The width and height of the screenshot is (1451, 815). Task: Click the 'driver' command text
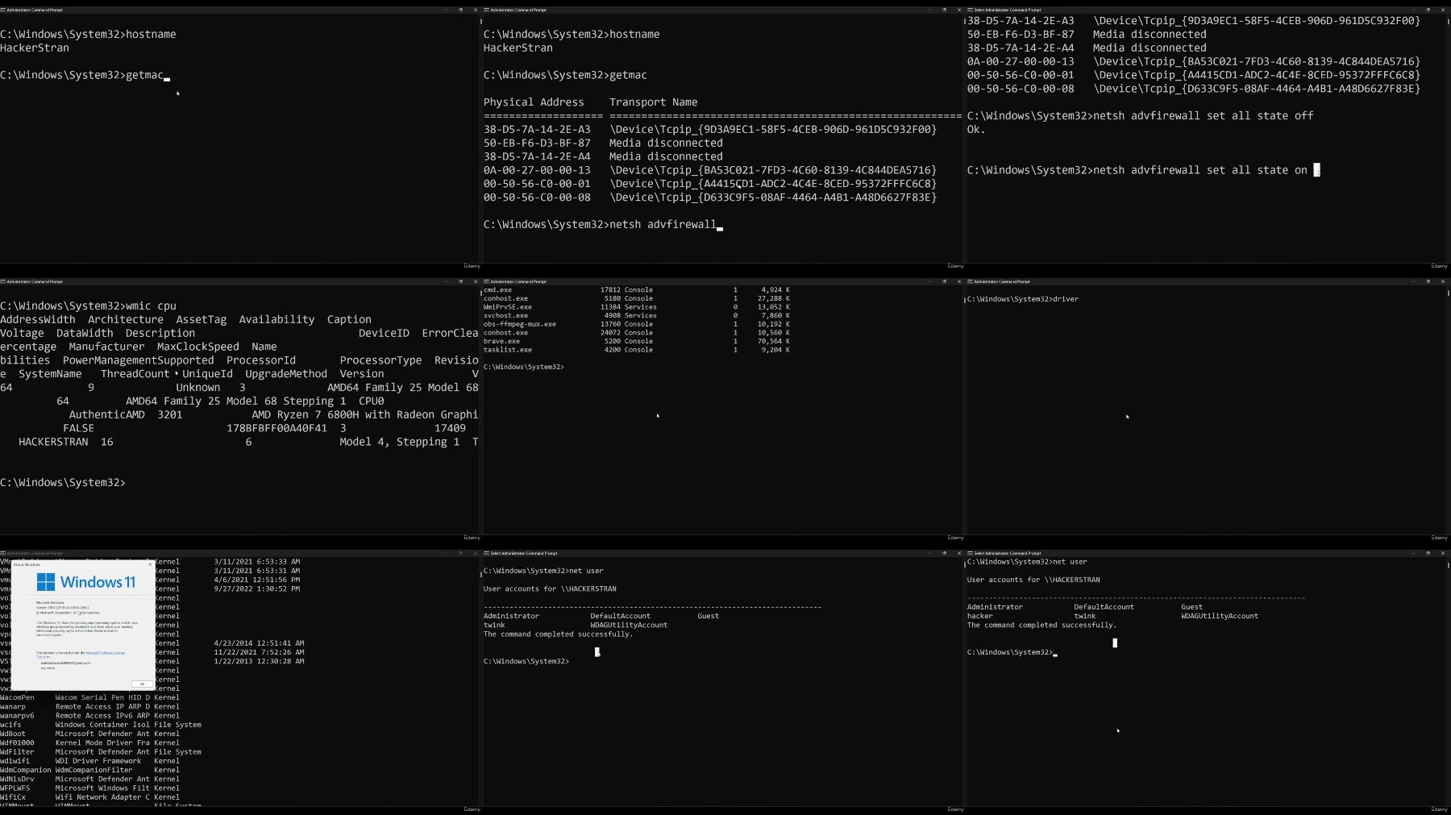pos(1066,299)
